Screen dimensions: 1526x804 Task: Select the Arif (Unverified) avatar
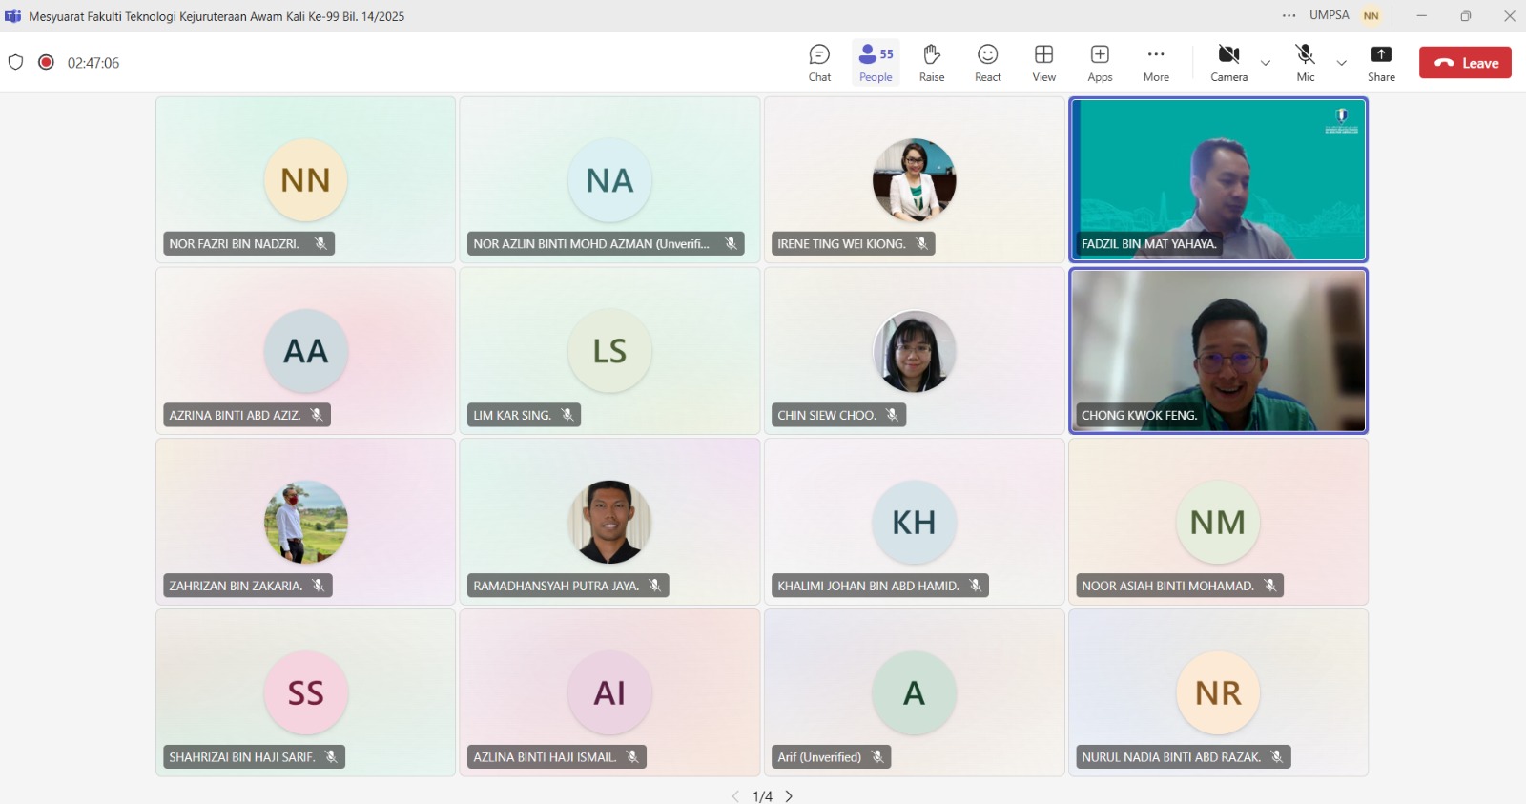pos(914,692)
